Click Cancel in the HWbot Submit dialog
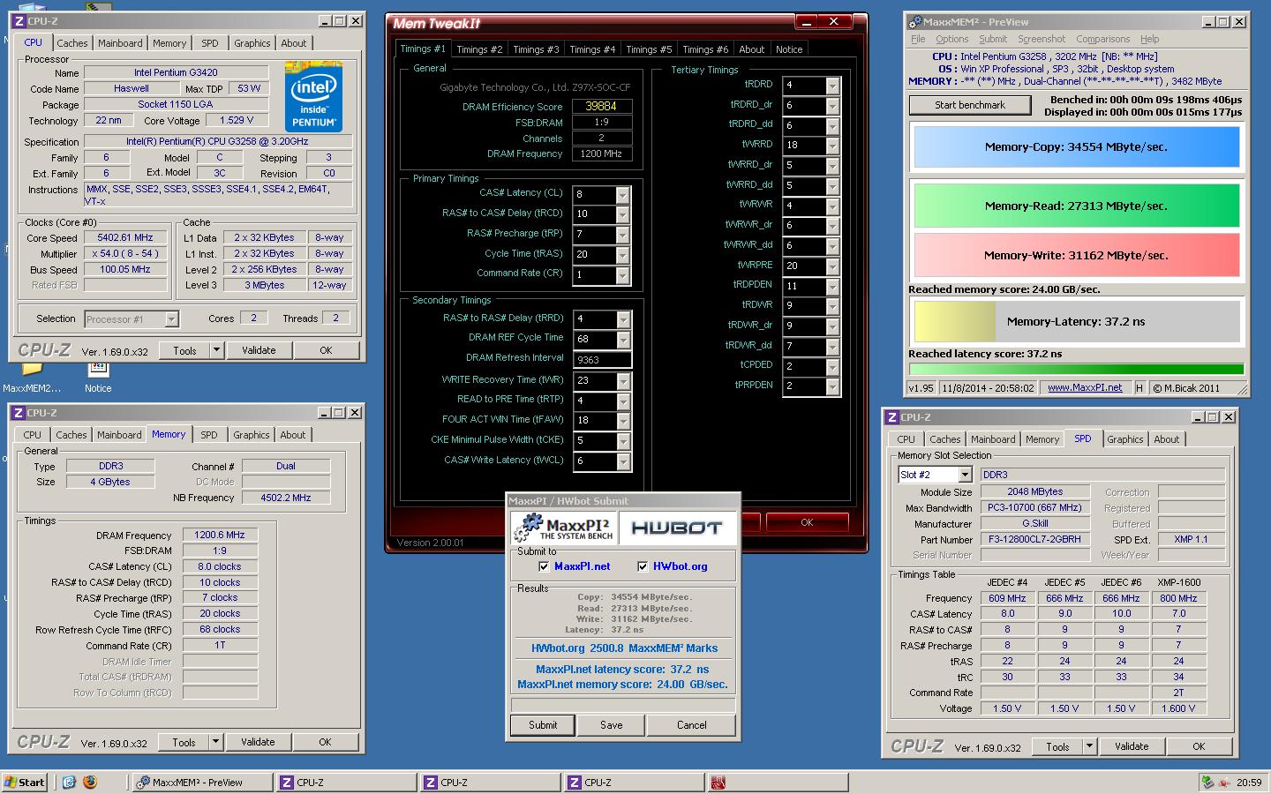The image size is (1271, 794). tap(692, 725)
